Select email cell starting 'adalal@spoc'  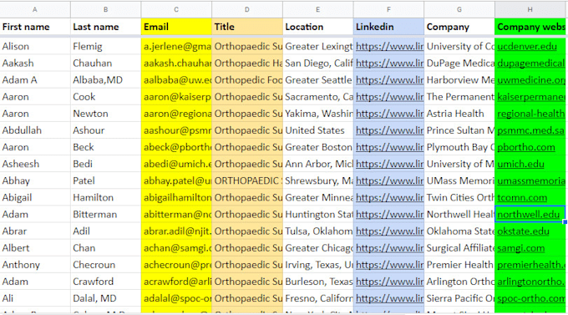pos(176,298)
